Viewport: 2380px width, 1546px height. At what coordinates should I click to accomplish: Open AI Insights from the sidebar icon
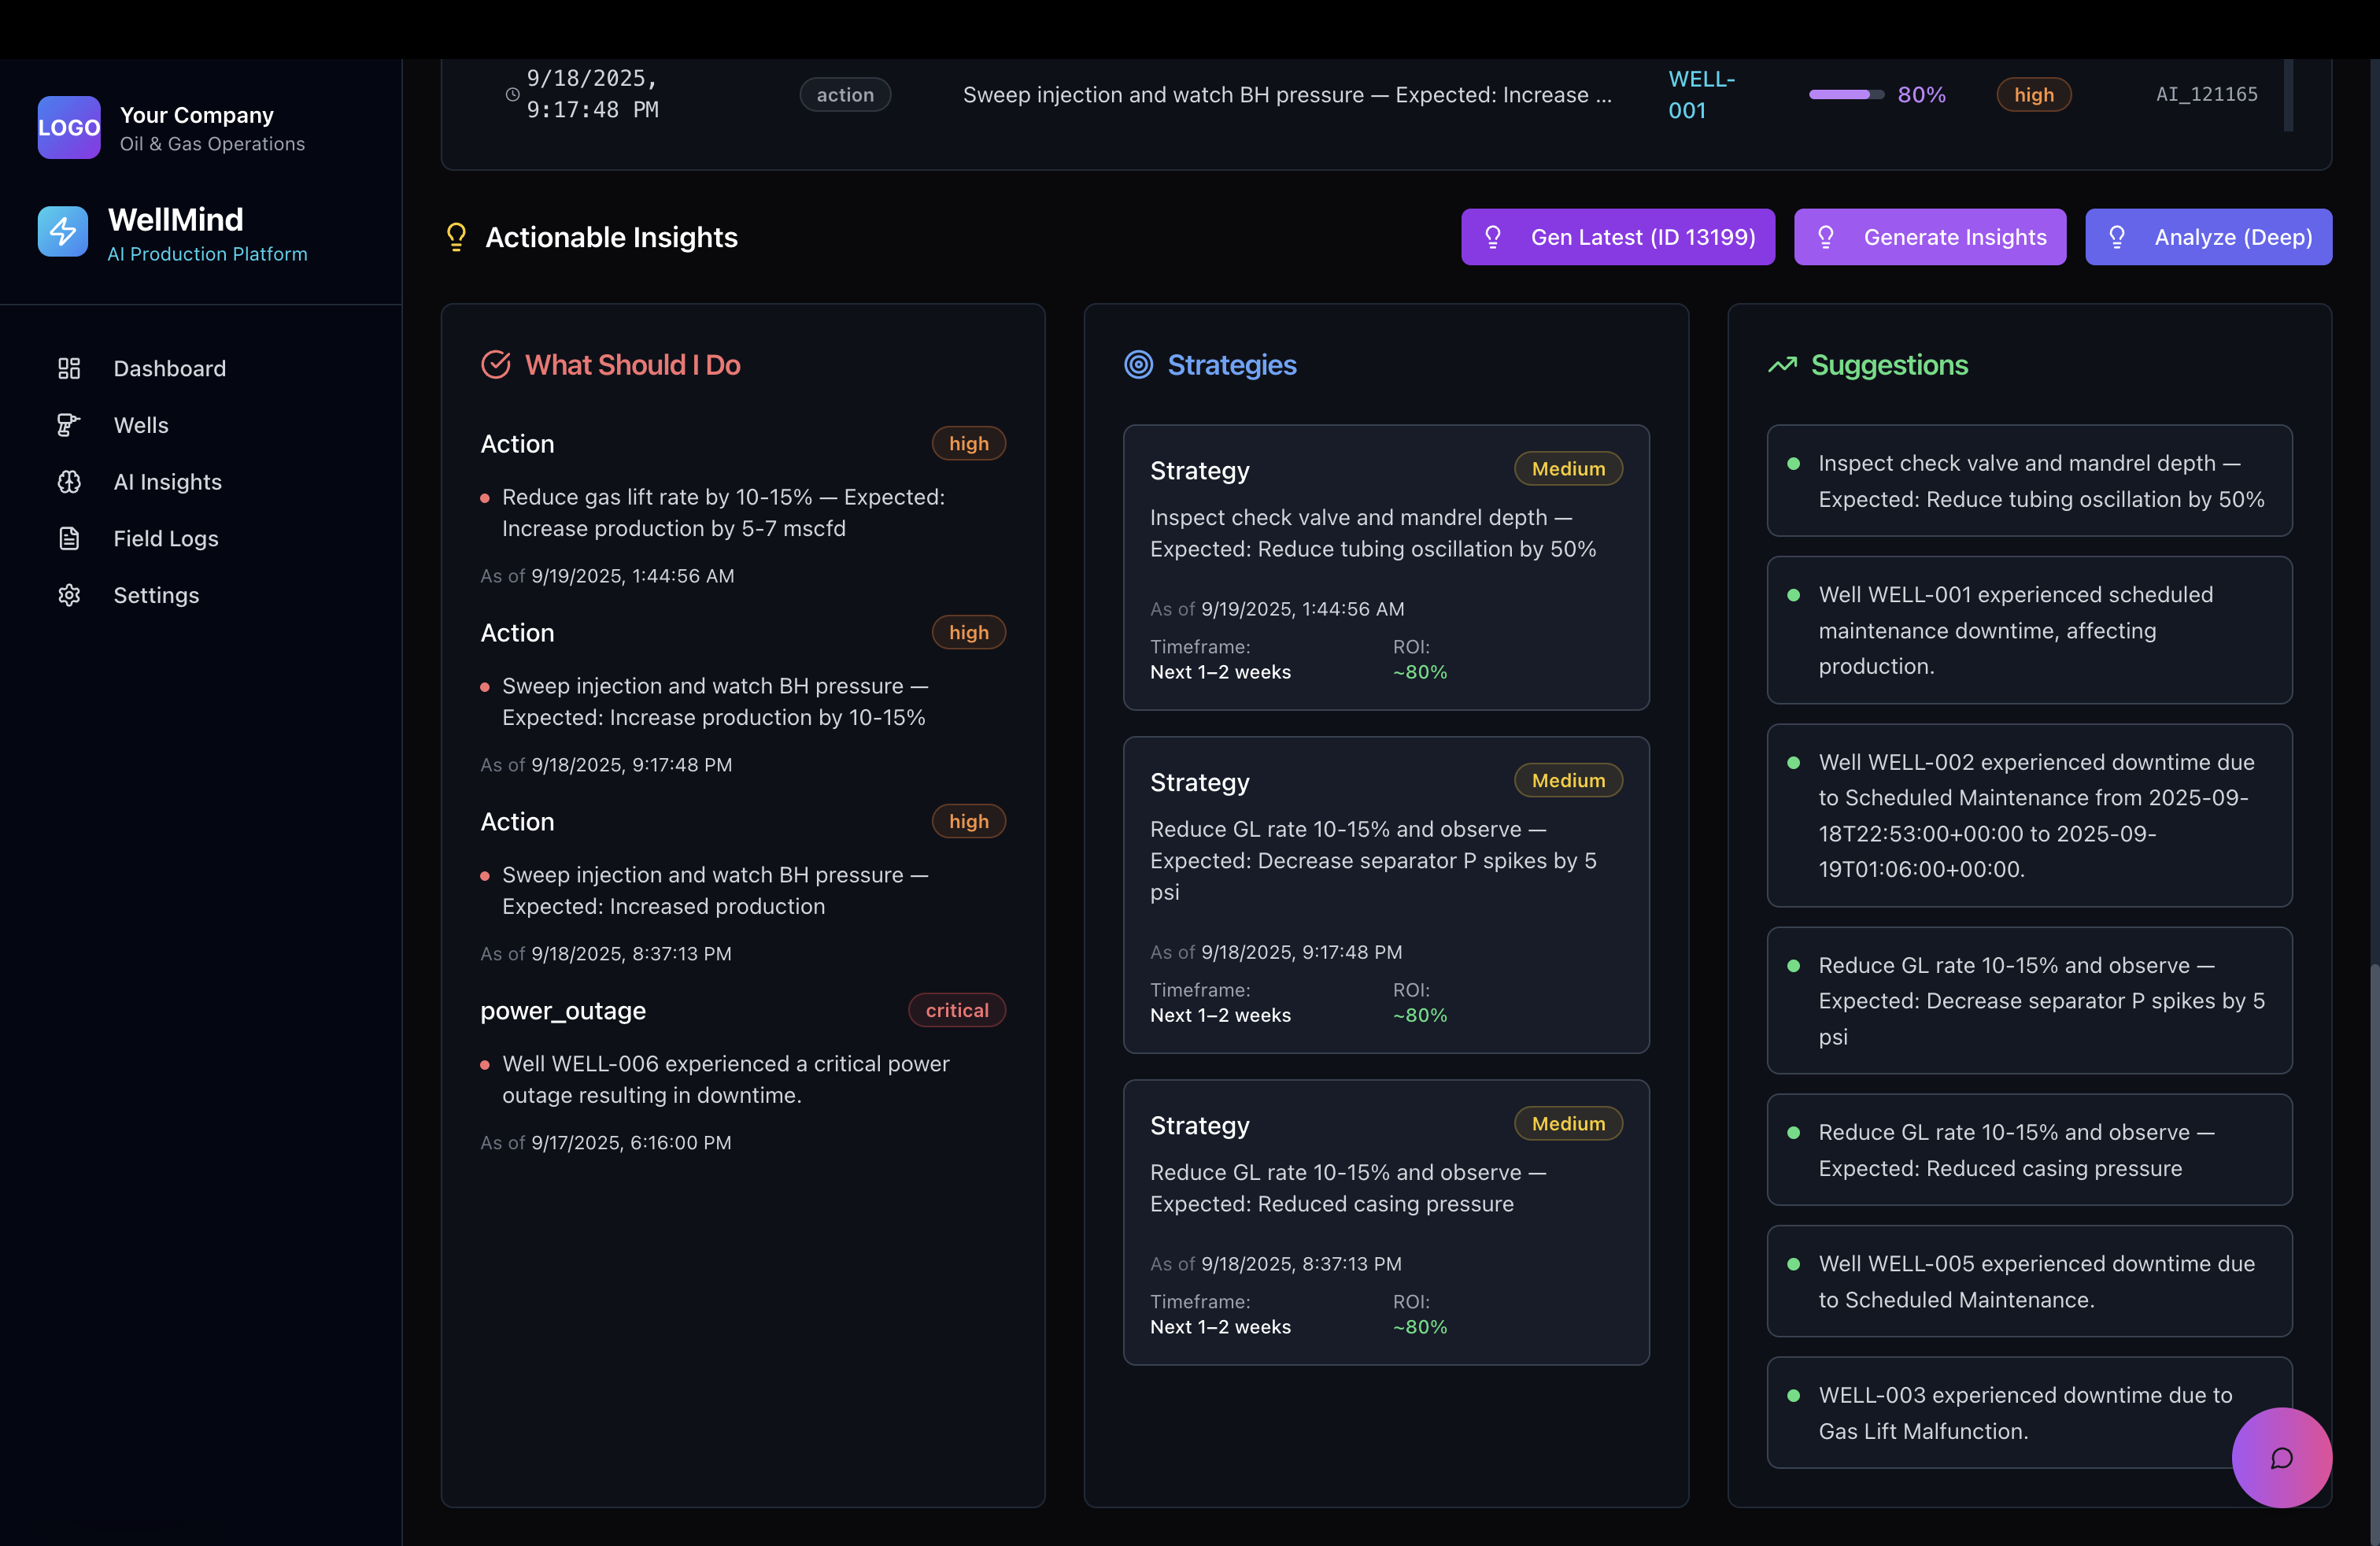(68, 481)
